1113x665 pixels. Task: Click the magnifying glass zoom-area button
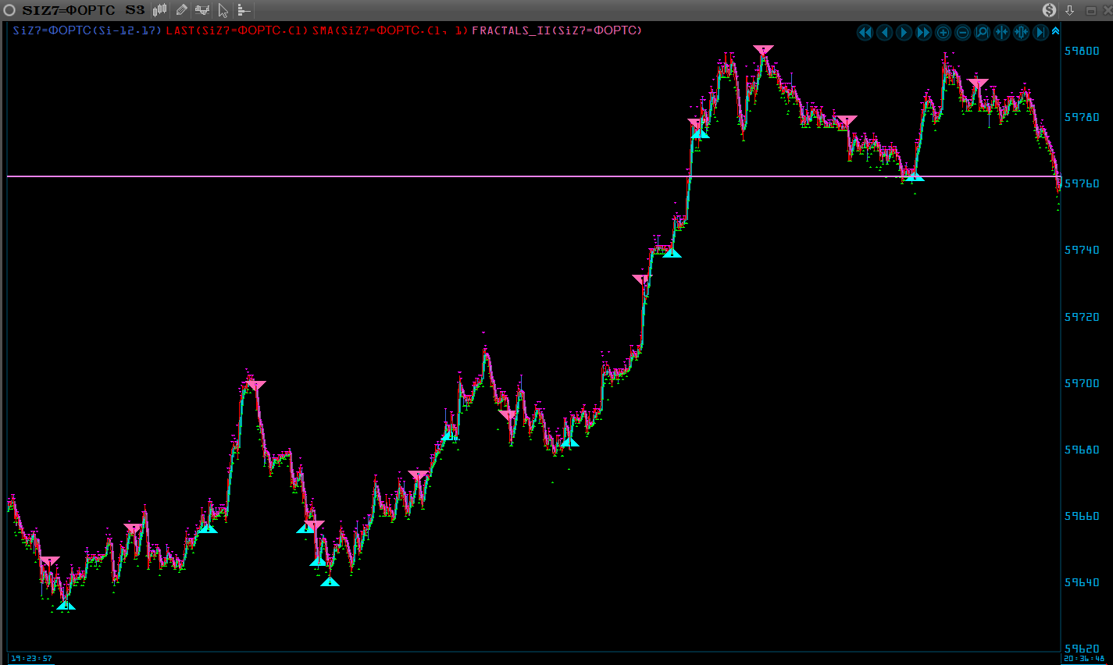982,32
